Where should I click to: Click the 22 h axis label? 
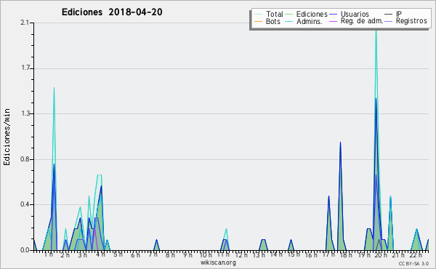click(x=416, y=254)
